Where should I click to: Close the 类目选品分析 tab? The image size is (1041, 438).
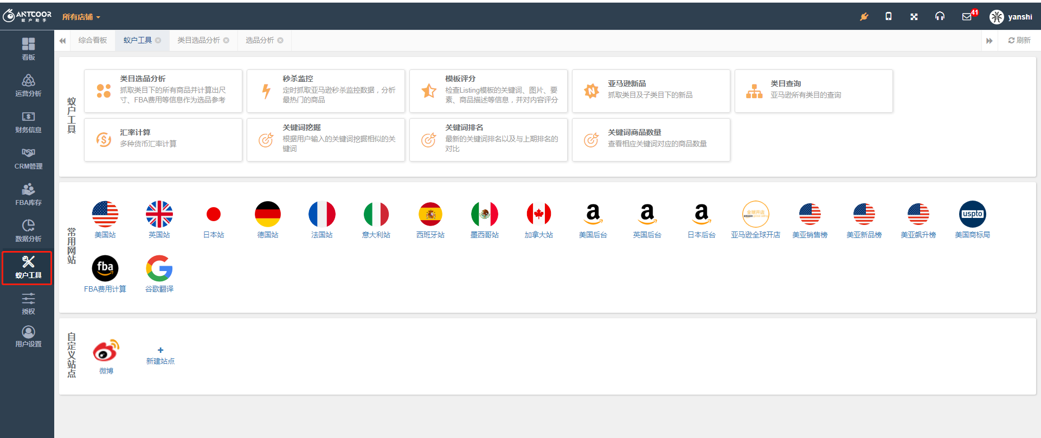227,40
